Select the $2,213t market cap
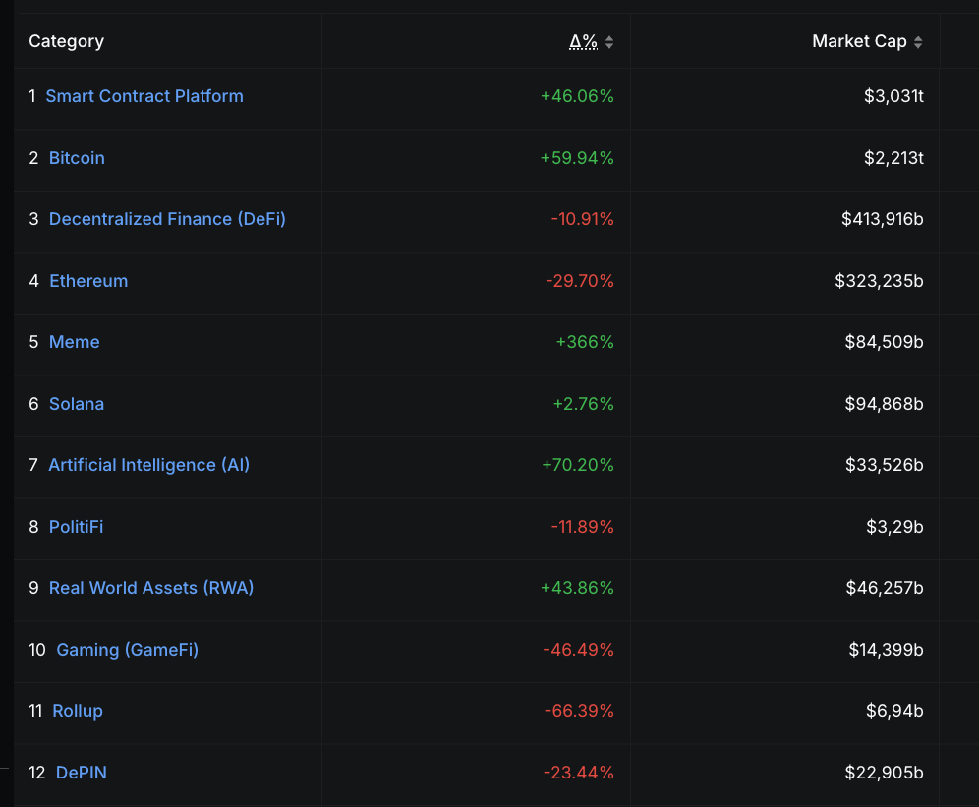979x807 pixels. [x=893, y=158]
